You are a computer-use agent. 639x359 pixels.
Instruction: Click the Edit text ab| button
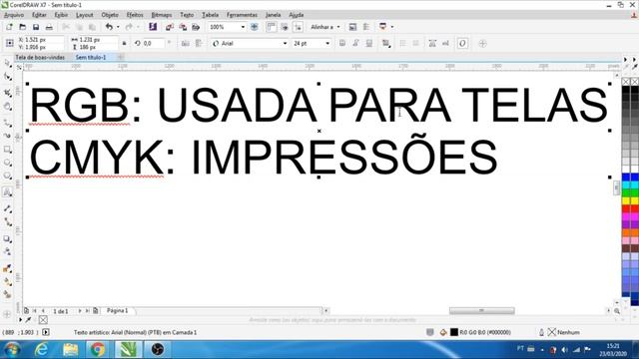445,43
